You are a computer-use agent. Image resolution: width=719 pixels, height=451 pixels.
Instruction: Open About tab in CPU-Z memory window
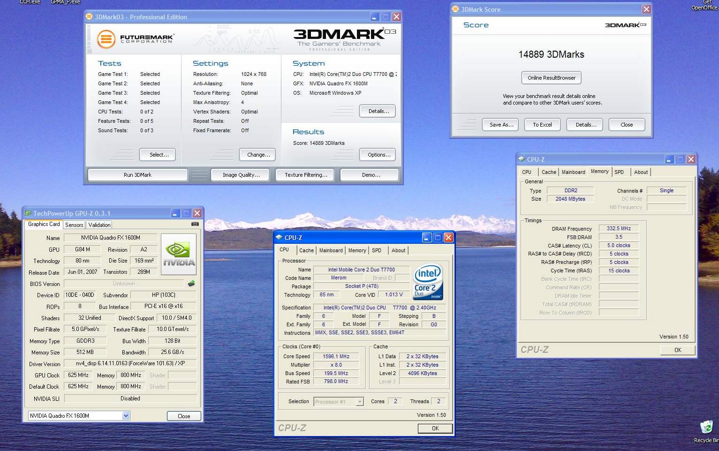pos(641,172)
